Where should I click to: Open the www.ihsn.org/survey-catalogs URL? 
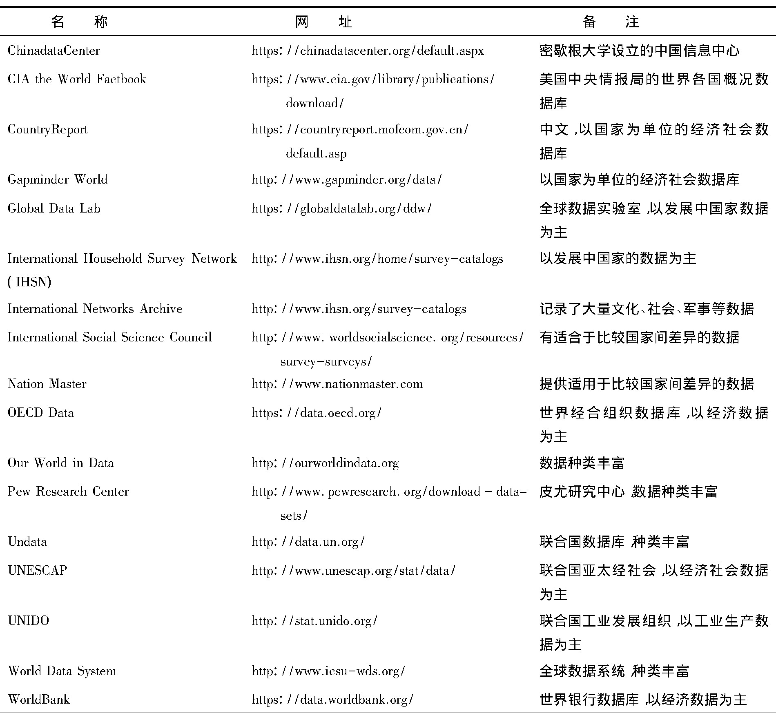tap(359, 309)
